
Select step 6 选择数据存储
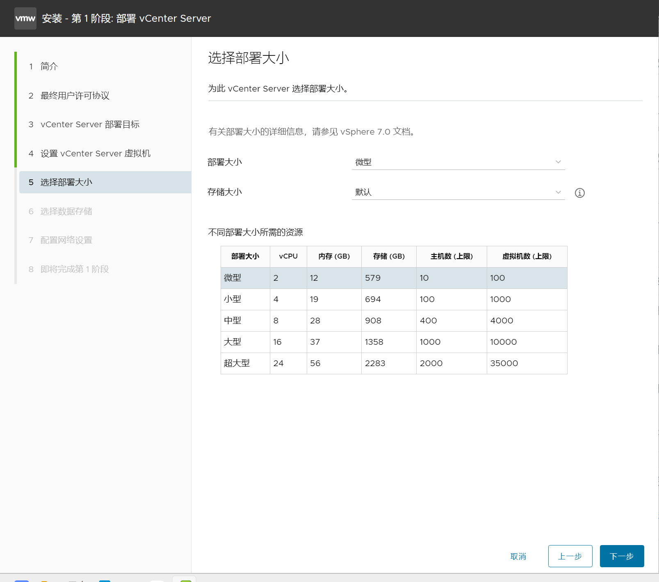105,211
